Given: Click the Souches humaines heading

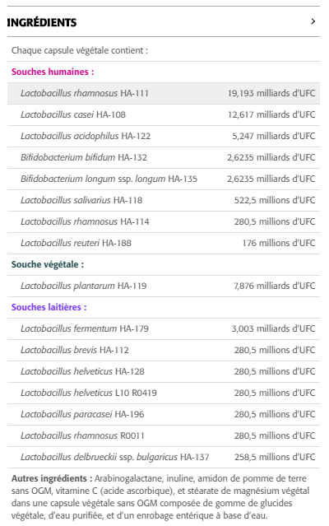Looking at the screenshot, I should pos(53,72).
